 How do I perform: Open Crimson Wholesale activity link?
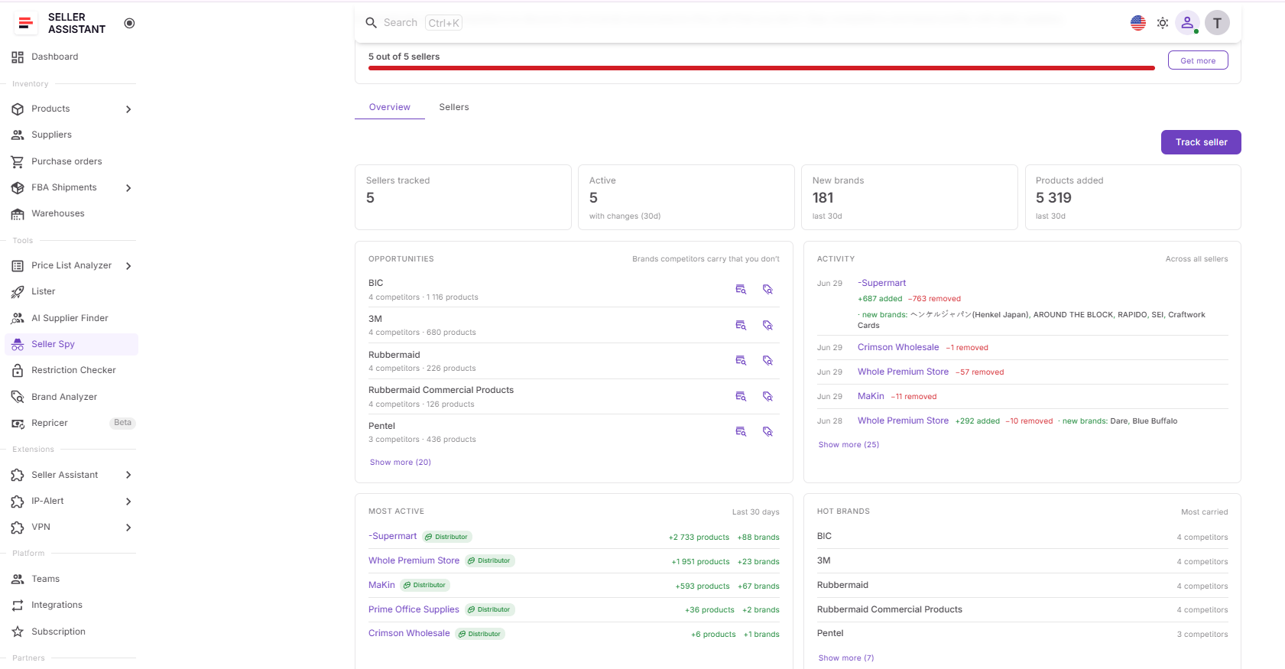(898, 347)
